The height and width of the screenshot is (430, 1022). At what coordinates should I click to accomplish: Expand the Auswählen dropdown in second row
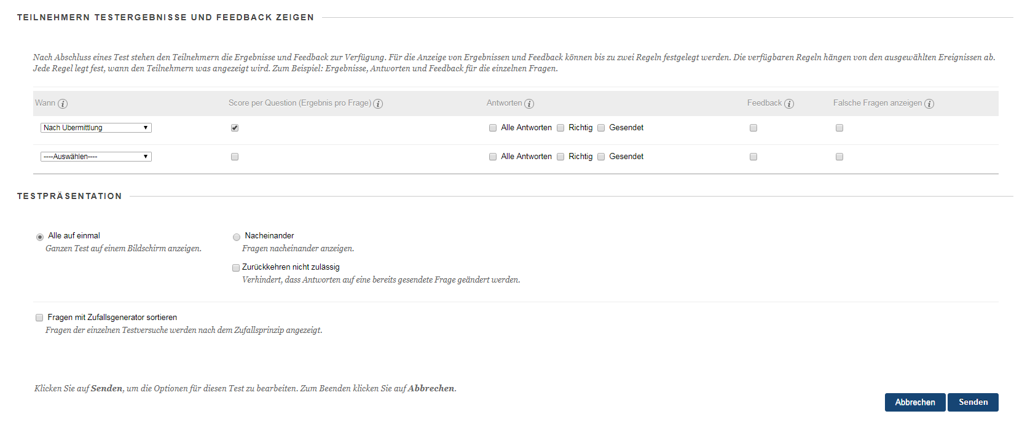tap(96, 157)
